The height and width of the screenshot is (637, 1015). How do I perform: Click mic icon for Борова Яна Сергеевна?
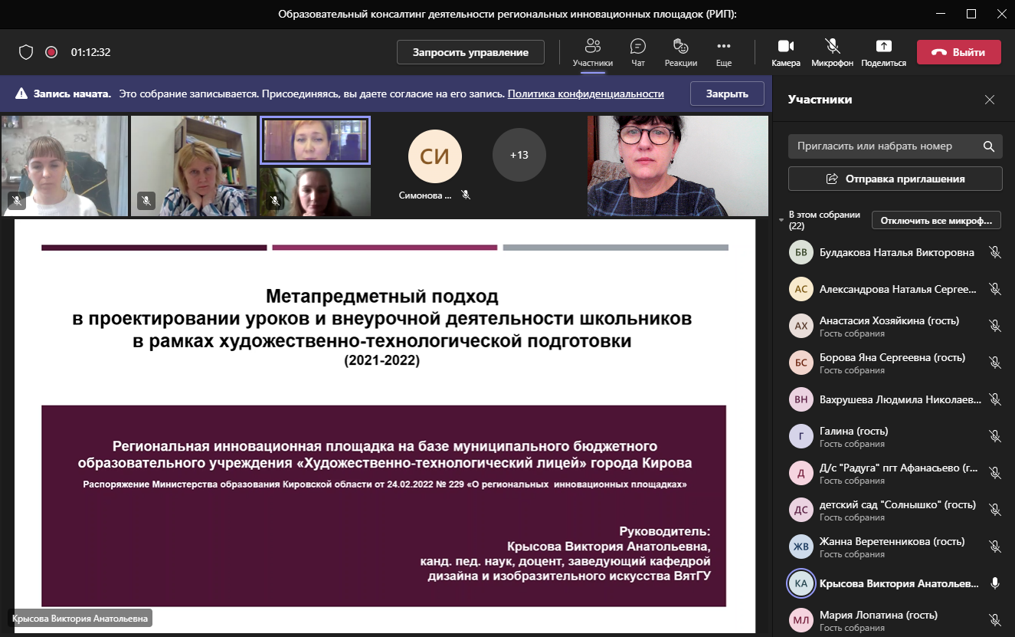point(994,363)
